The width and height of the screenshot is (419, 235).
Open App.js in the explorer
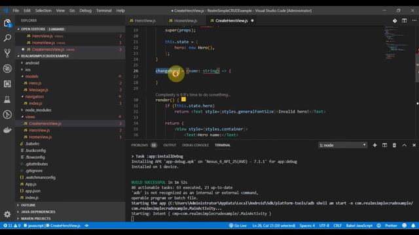click(x=31, y=184)
